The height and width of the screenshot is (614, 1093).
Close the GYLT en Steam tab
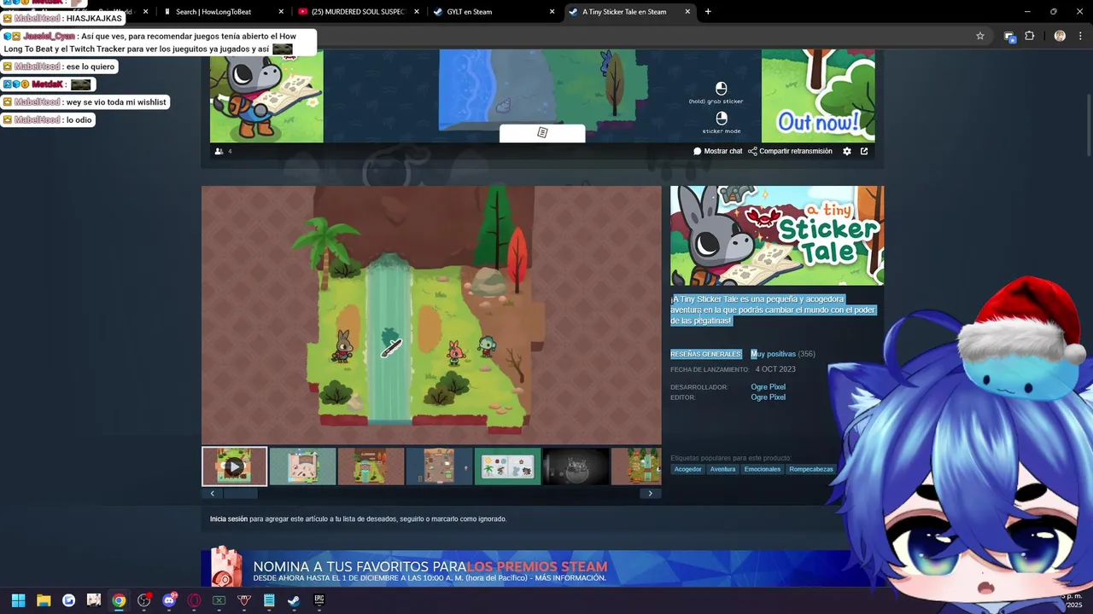[552, 12]
